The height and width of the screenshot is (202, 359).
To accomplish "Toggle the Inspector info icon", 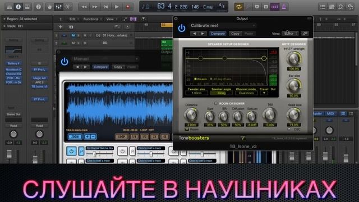I will (x=18, y=7).
